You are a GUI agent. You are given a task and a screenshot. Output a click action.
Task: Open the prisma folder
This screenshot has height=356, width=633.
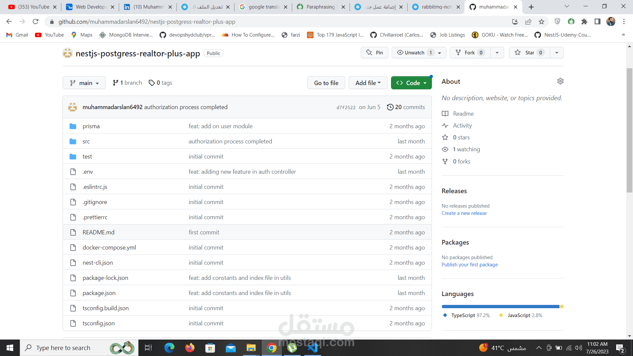click(x=91, y=126)
